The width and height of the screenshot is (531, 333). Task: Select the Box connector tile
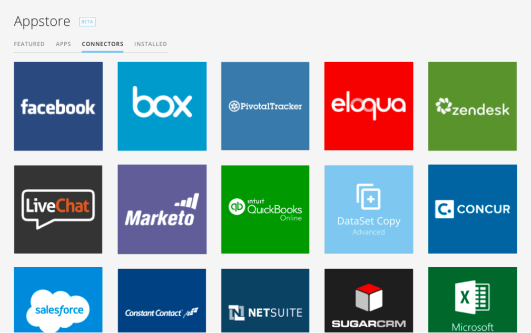[x=162, y=106]
